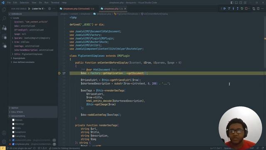Open the Run menu

tap(46, 3)
